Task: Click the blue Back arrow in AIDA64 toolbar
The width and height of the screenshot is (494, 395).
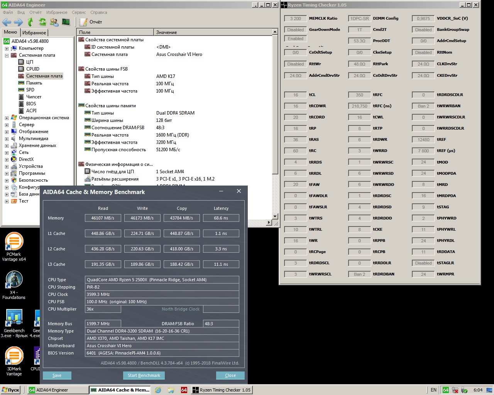Action: click(7, 22)
